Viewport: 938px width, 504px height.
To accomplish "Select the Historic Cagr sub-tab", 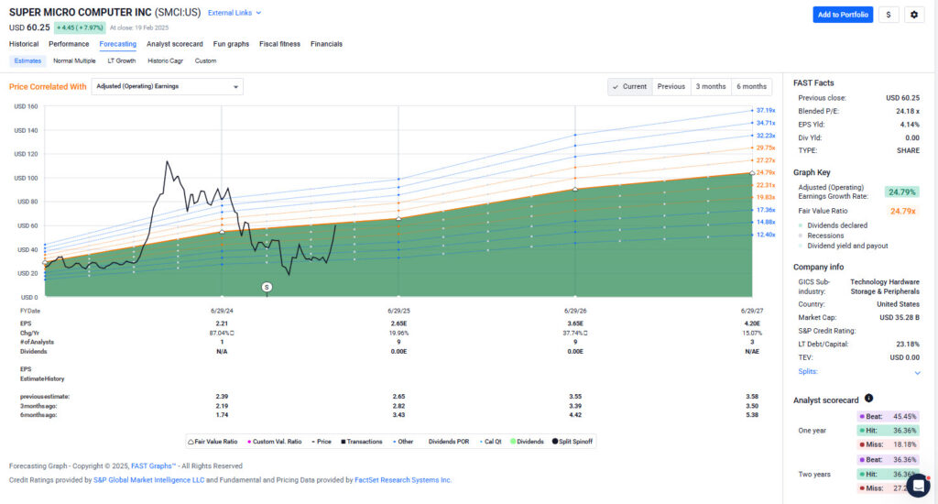I will (165, 61).
